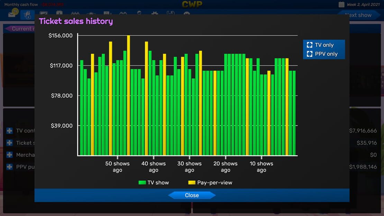The image size is (384, 216).
Task: Click the $78,000 axis label
Action: click(62, 96)
